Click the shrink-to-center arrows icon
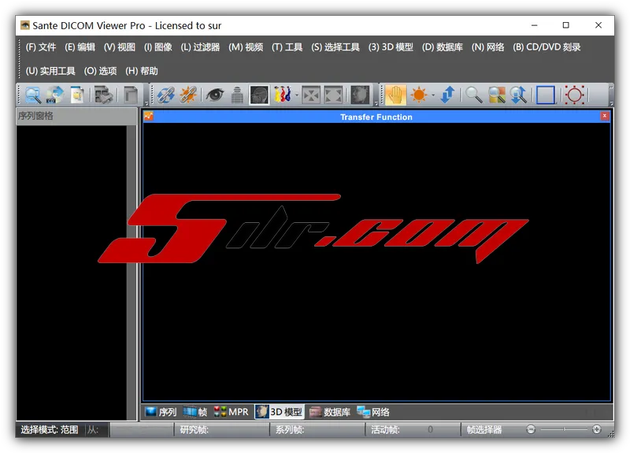630x453 pixels. [311, 95]
